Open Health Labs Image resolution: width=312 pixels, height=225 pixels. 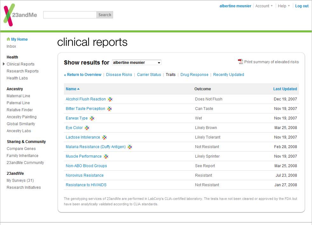tap(17, 78)
